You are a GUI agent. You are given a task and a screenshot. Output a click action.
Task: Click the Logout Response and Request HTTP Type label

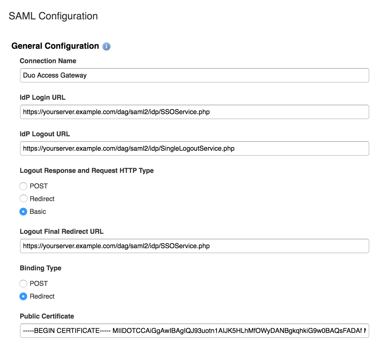click(87, 171)
